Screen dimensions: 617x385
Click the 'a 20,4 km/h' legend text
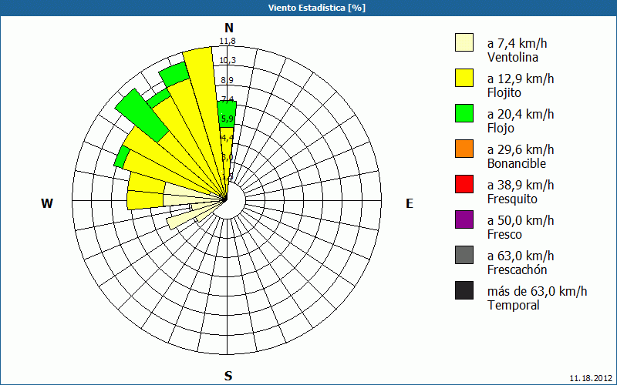point(521,114)
